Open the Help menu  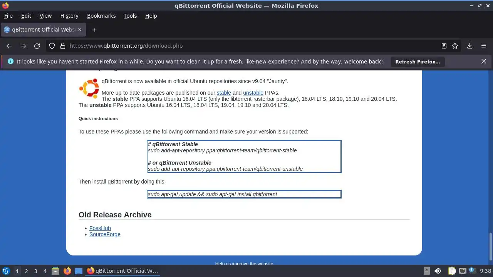[151, 16]
